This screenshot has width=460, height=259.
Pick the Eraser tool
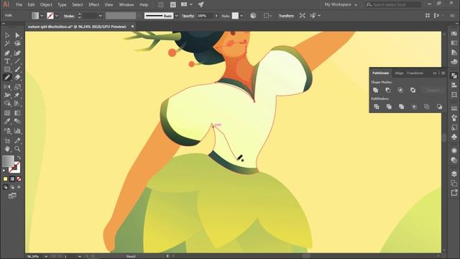[x=17, y=78]
